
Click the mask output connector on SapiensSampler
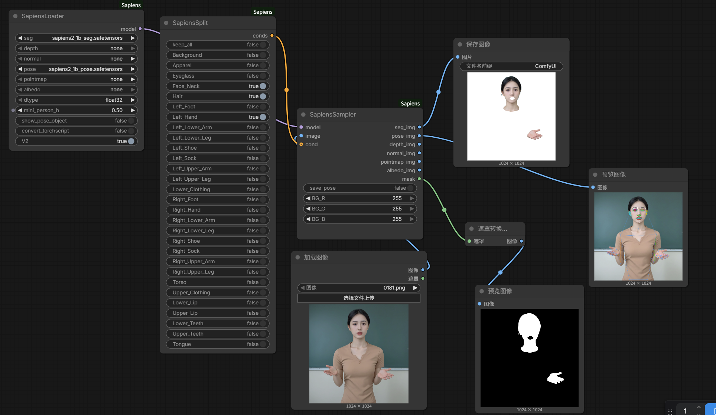[x=419, y=179]
